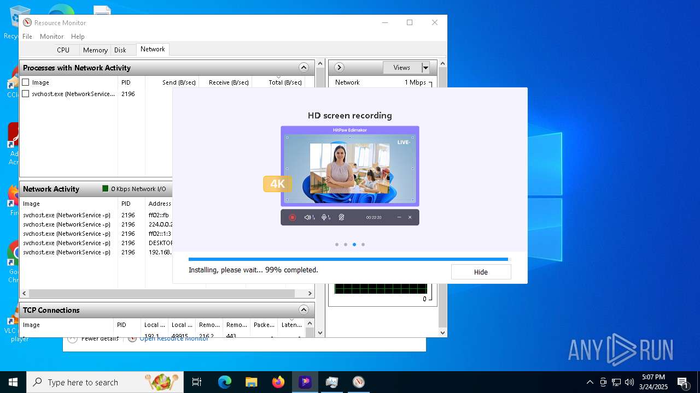The width and height of the screenshot is (700, 393).
Task: Open the volume control in system tray
Action: click(x=629, y=382)
